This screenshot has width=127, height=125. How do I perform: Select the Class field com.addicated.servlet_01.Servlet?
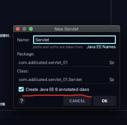[67, 79]
